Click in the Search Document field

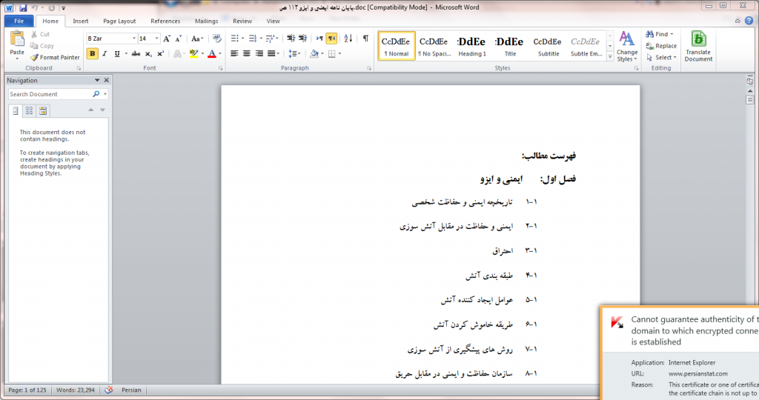click(50, 95)
